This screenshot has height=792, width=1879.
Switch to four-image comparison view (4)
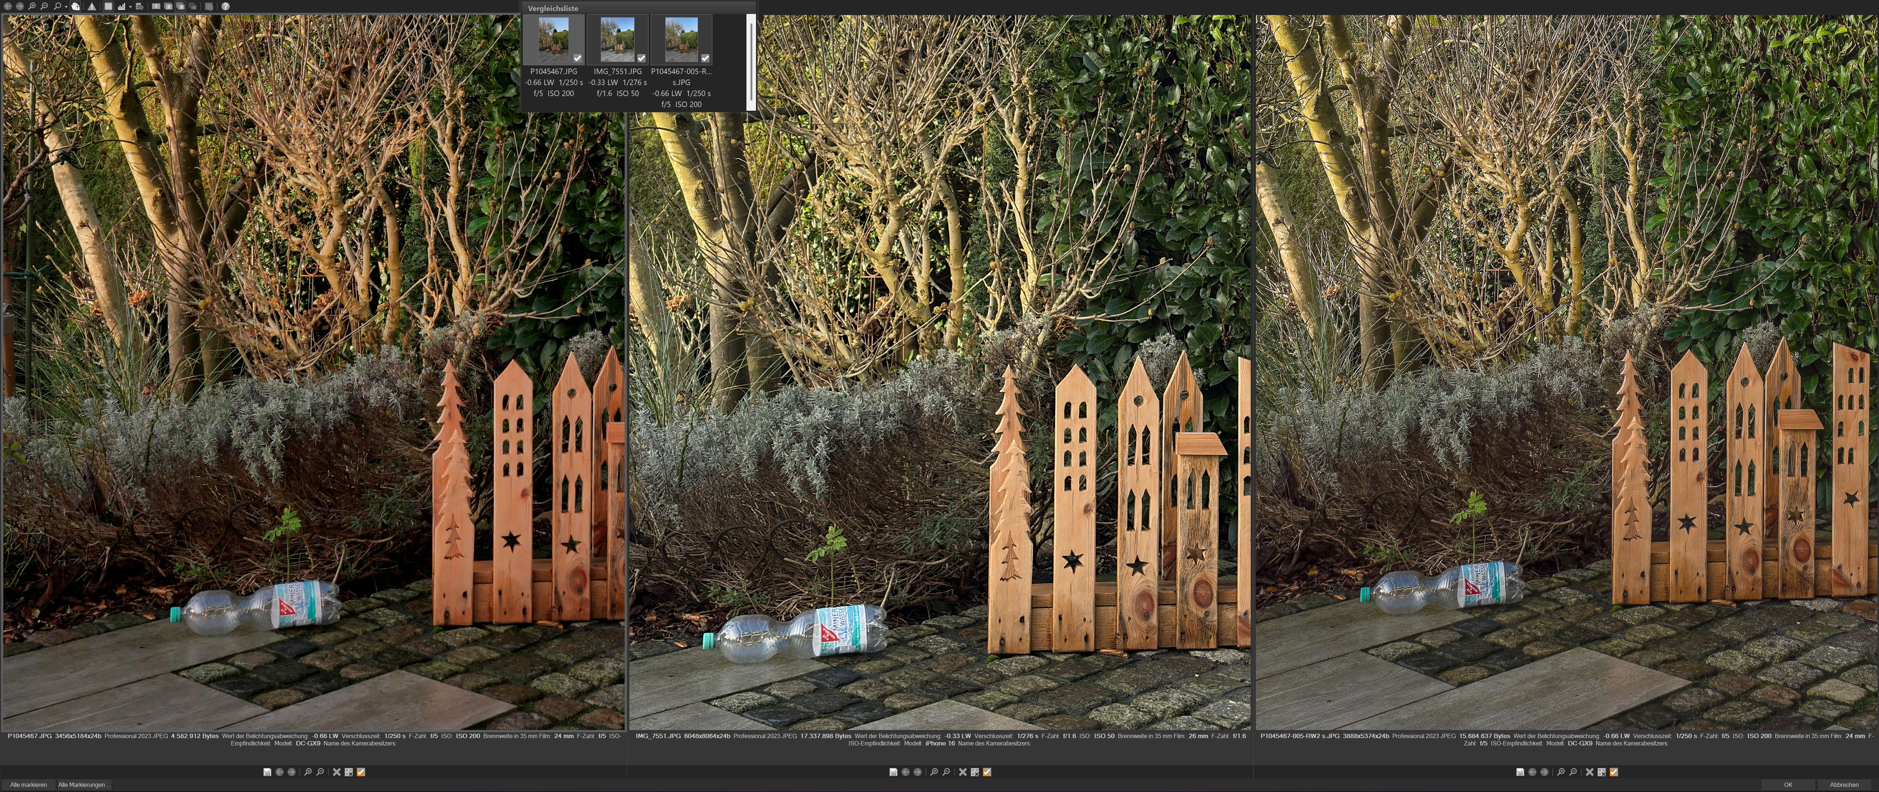point(193,6)
